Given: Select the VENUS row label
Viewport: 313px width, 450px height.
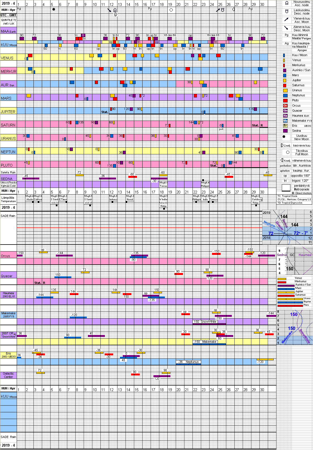Looking at the screenshot, I should [x=7, y=58].
